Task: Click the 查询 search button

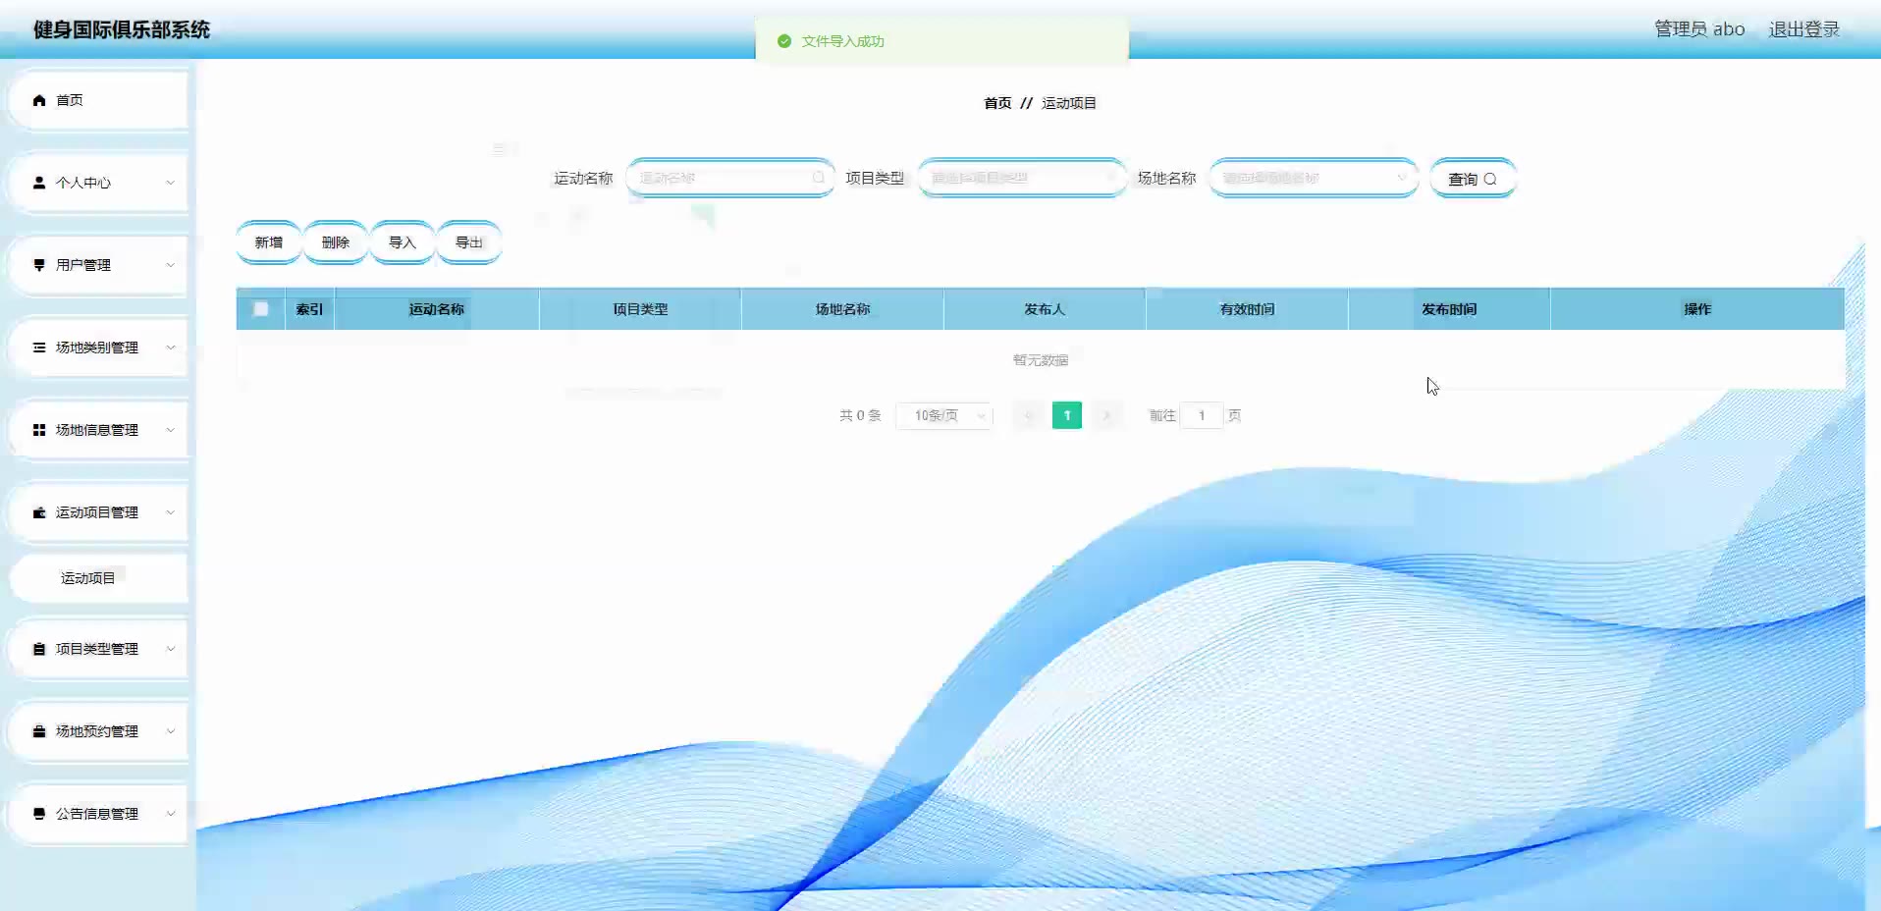Action: click(x=1473, y=179)
